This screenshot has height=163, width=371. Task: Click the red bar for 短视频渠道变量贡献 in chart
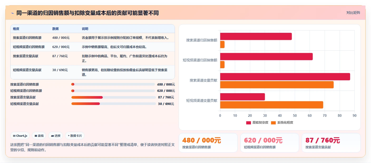pyautogui.click(x=242, y=97)
